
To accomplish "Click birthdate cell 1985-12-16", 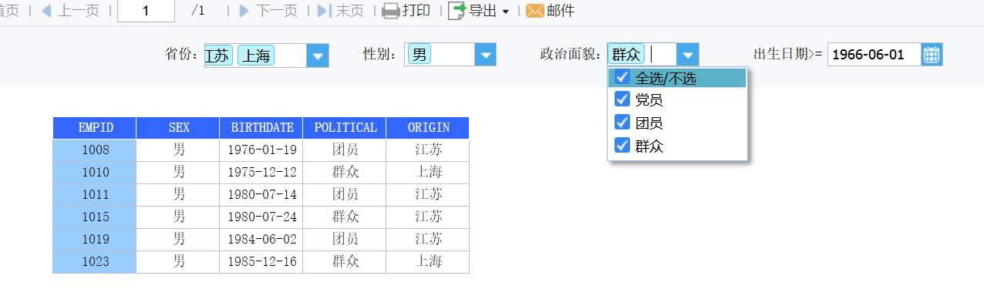I will point(261,262).
